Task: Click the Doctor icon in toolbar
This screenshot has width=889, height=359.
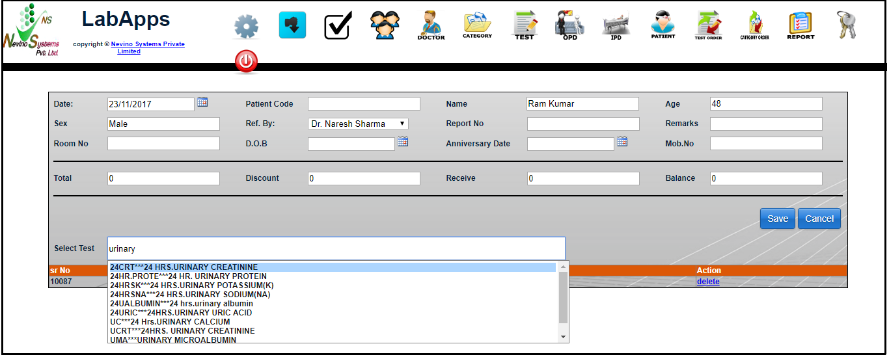Action: (x=431, y=25)
